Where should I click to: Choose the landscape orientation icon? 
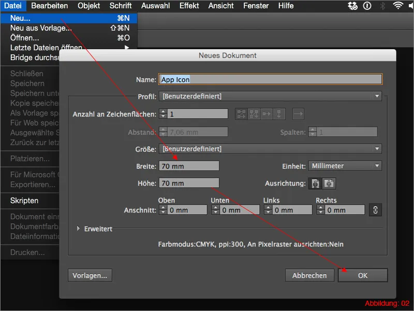click(x=329, y=183)
